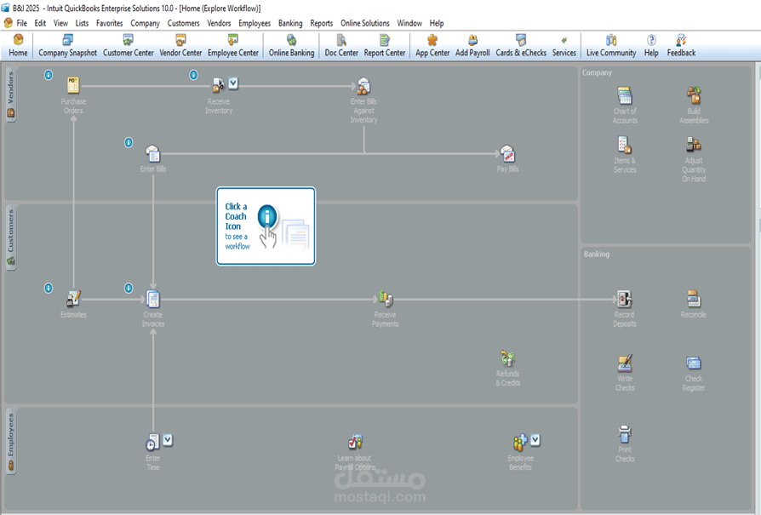Image resolution: width=761 pixels, height=515 pixels.
Task: Open Record Deposits
Action: coord(624,299)
